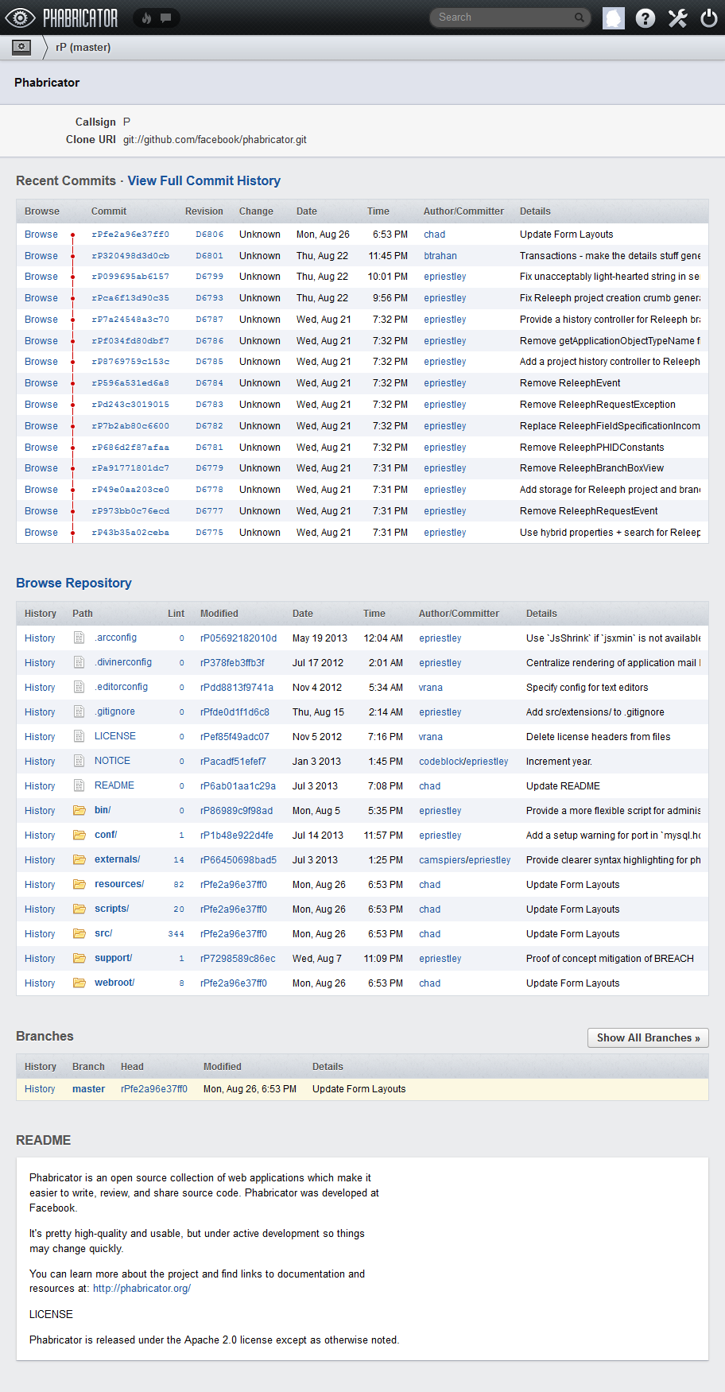Click the Phabricator eye logo

click(x=21, y=17)
